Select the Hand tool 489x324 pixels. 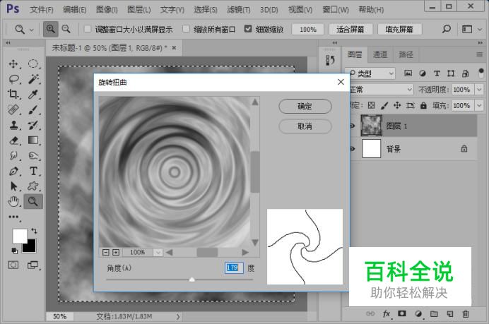tap(13, 202)
